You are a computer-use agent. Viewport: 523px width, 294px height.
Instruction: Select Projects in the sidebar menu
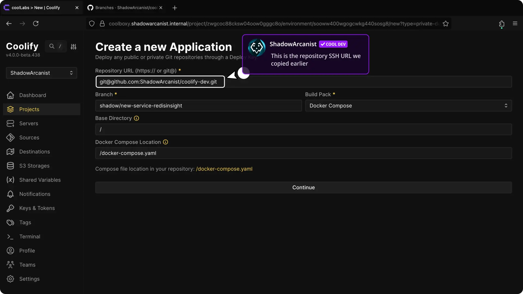tap(29, 109)
